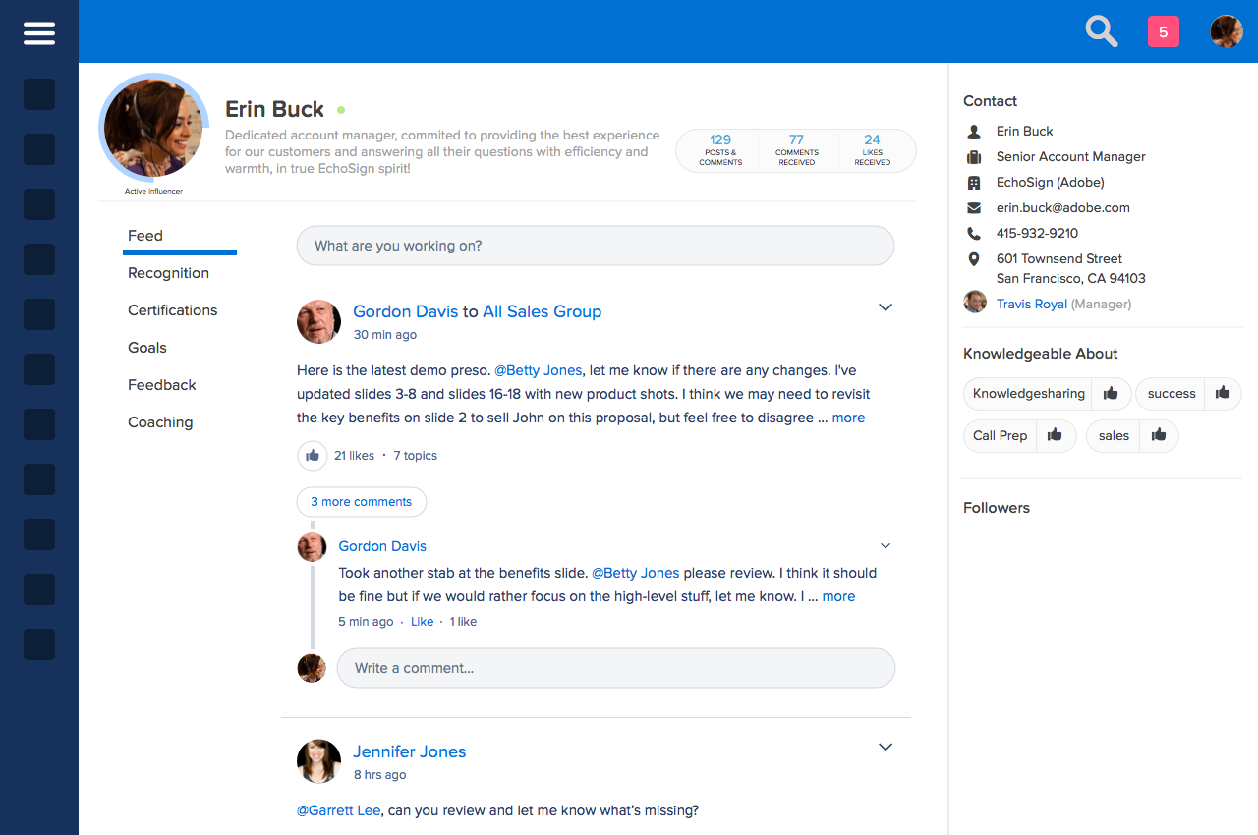The image size is (1258, 835).
Task: Open the notifications badge showing 5
Action: pos(1164,31)
